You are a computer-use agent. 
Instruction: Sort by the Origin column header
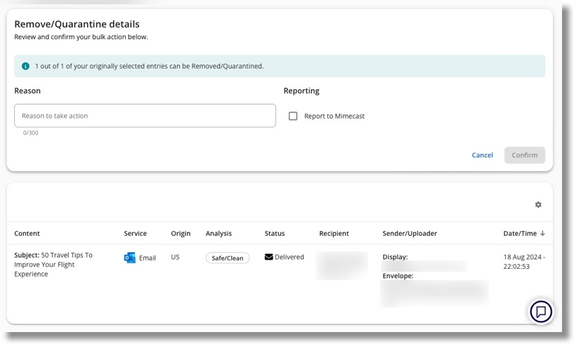point(181,234)
